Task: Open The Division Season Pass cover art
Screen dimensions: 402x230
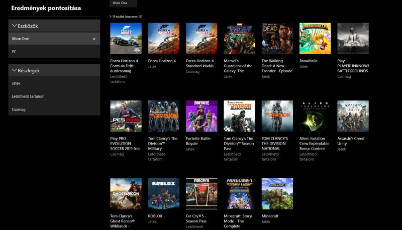Action: (x=240, y=116)
